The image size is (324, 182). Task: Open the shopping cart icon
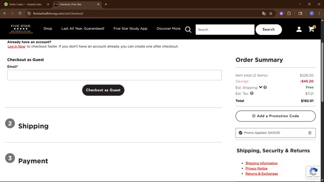pyautogui.click(x=312, y=29)
